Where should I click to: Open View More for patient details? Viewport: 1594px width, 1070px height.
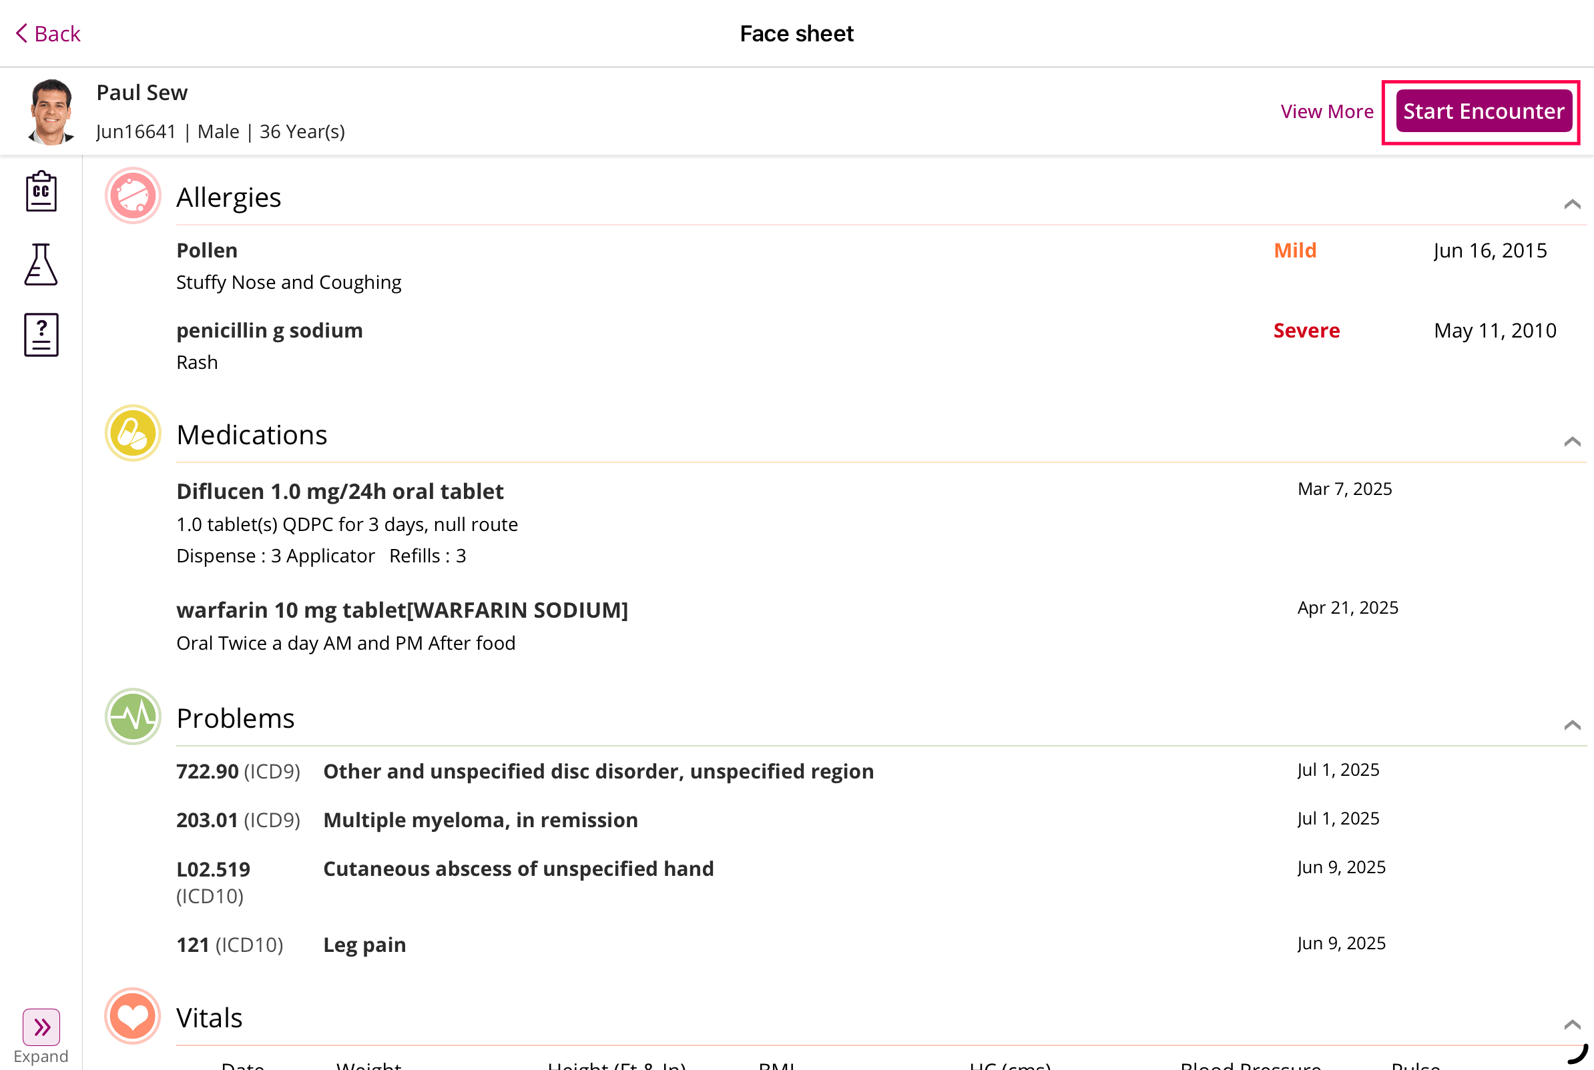pos(1327,111)
